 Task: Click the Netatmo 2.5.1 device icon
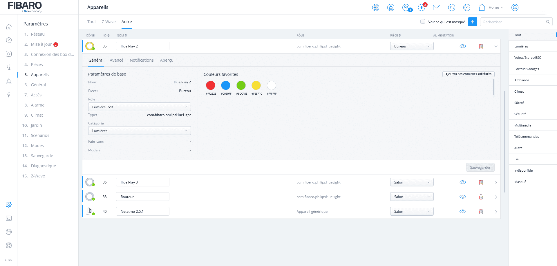pos(90,211)
